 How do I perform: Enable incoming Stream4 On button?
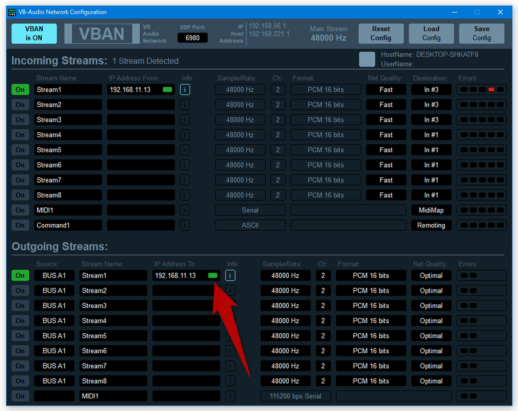coord(20,135)
